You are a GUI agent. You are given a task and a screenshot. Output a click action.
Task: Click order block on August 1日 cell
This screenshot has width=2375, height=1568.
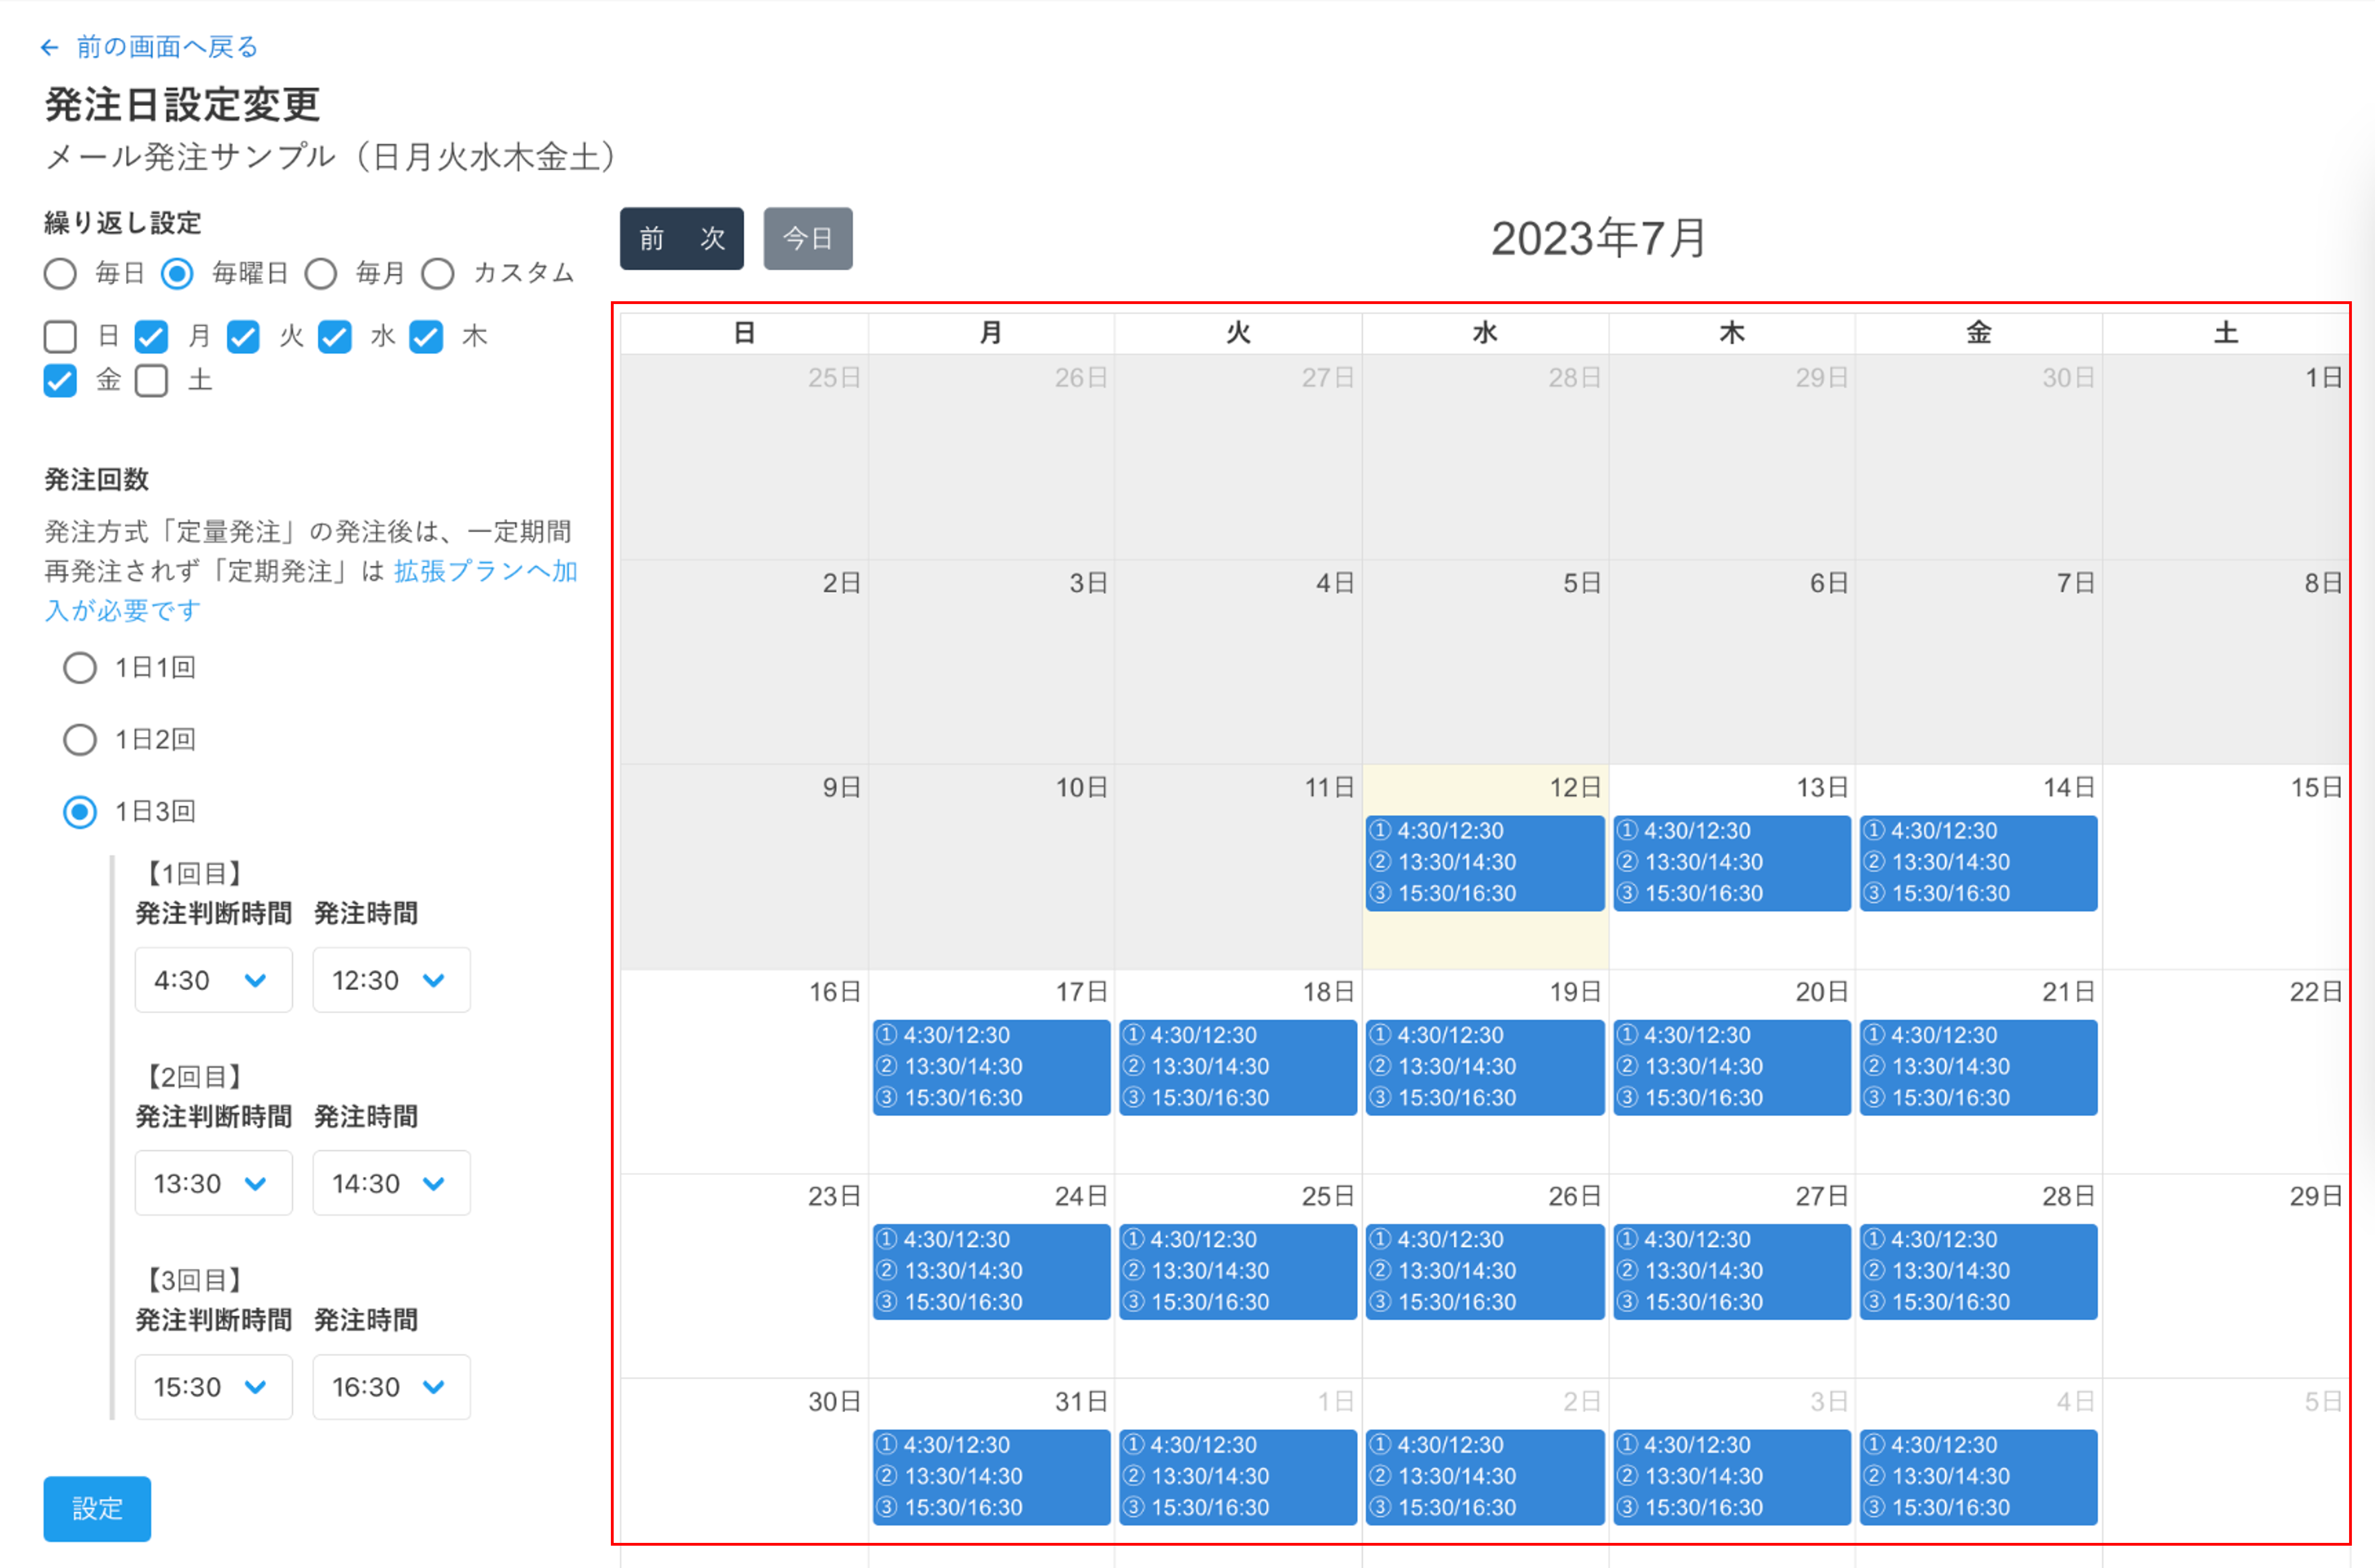click(1238, 1477)
